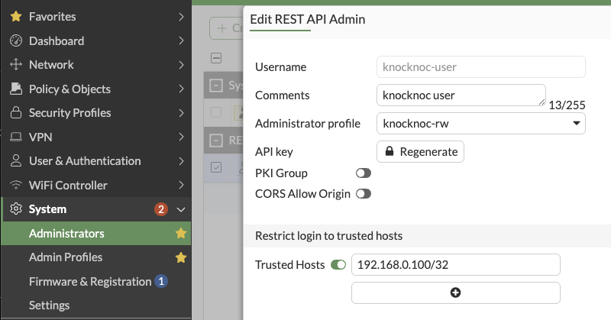This screenshot has height=320, width=611.
Task: Click the Dashboard gauge icon
Action: coord(15,40)
